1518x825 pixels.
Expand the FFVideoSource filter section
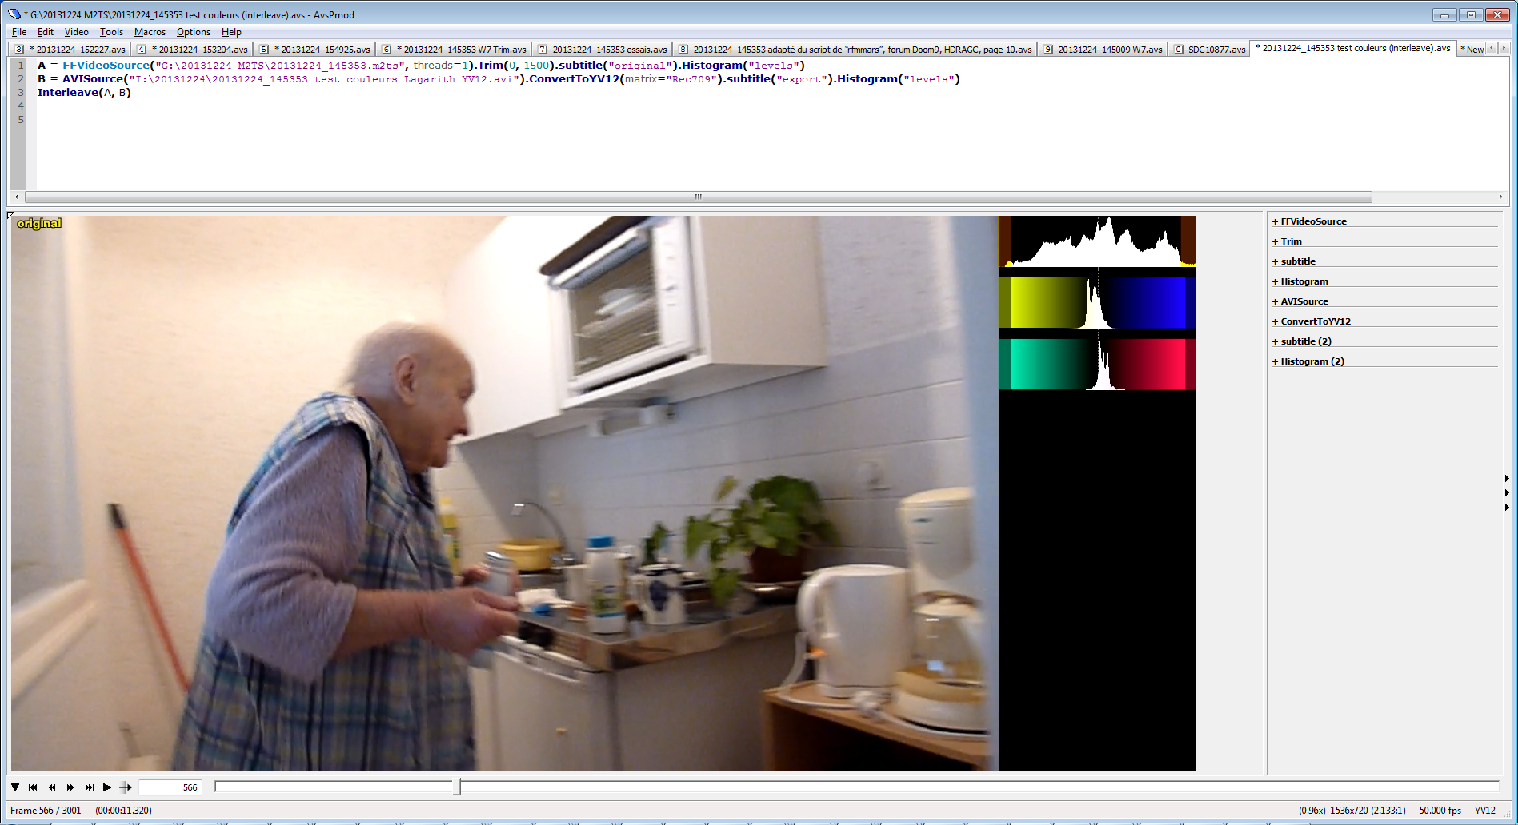(x=1312, y=221)
